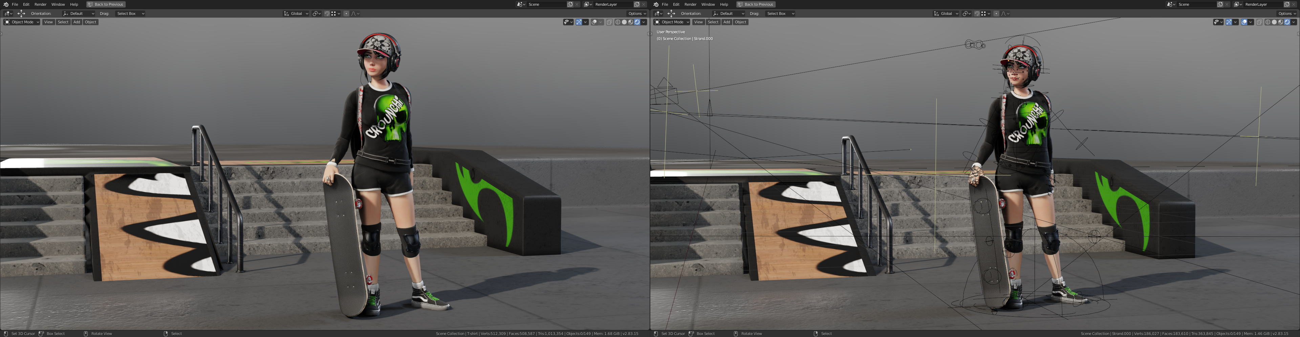Switch to solid shading in the left window

pyautogui.click(x=624, y=22)
